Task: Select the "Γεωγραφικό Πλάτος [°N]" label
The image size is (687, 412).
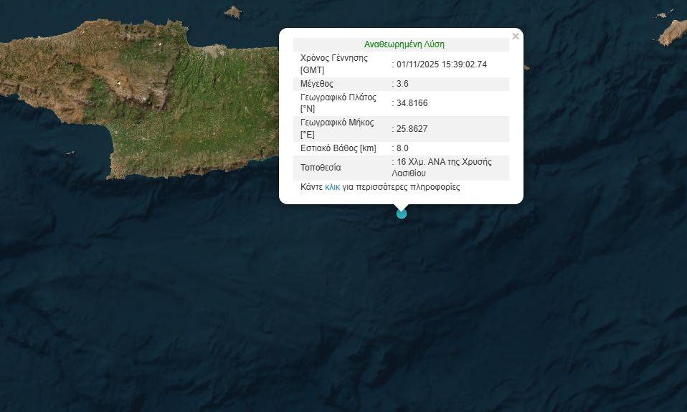Action: coord(338,103)
